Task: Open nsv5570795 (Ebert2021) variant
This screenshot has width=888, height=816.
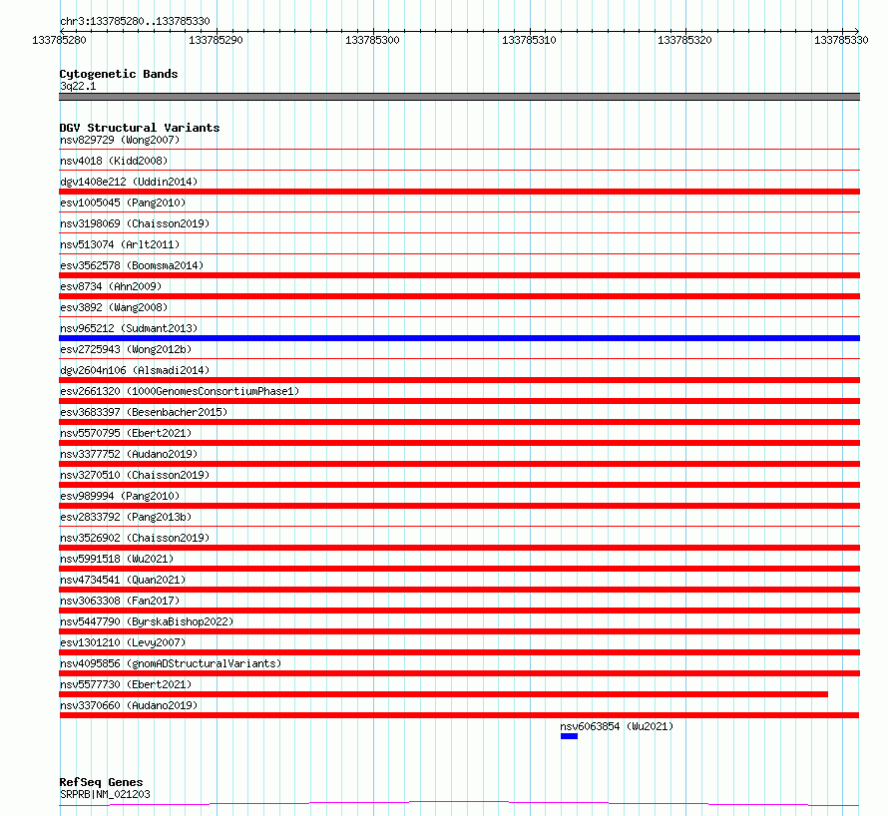Action: click(126, 433)
